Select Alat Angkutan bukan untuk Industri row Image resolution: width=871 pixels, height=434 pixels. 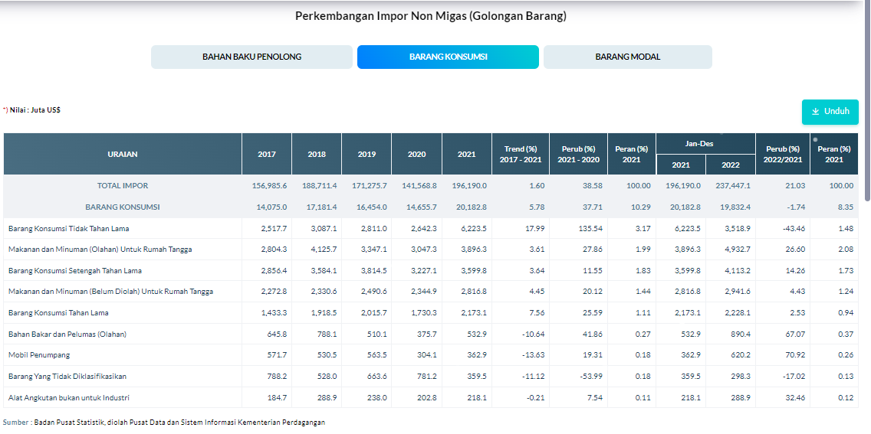[68, 397]
